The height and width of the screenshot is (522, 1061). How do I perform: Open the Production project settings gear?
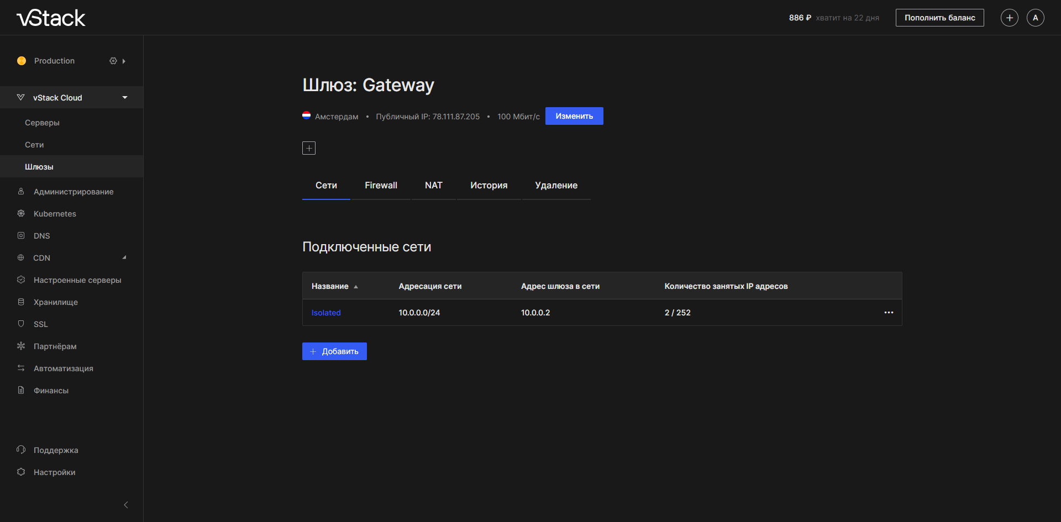click(x=113, y=61)
